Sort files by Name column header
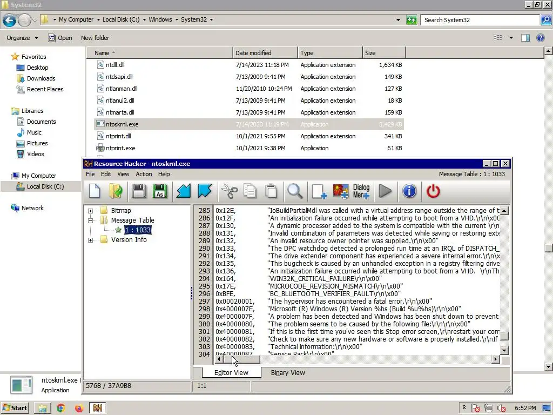The height and width of the screenshot is (415, 553). pos(160,53)
